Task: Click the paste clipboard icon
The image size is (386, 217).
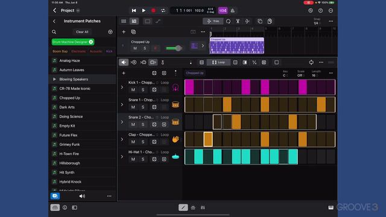Action: [x=270, y=21]
